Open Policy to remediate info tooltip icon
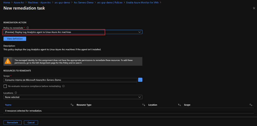Image resolution: width=257 pixels, height=126 pixels. (28, 28)
